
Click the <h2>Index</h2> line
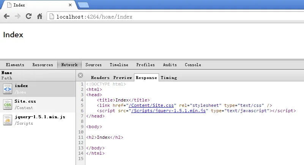coord(105,137)
